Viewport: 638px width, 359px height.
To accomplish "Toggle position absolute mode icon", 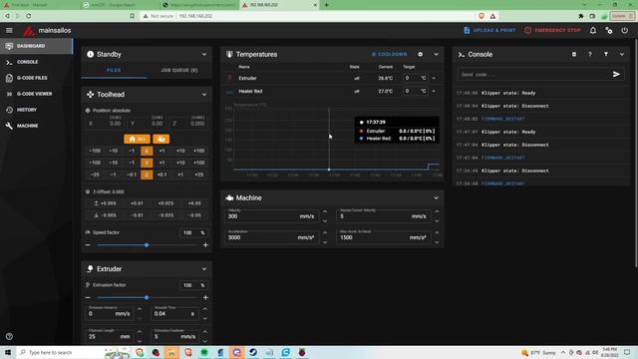I will (88, 111).
